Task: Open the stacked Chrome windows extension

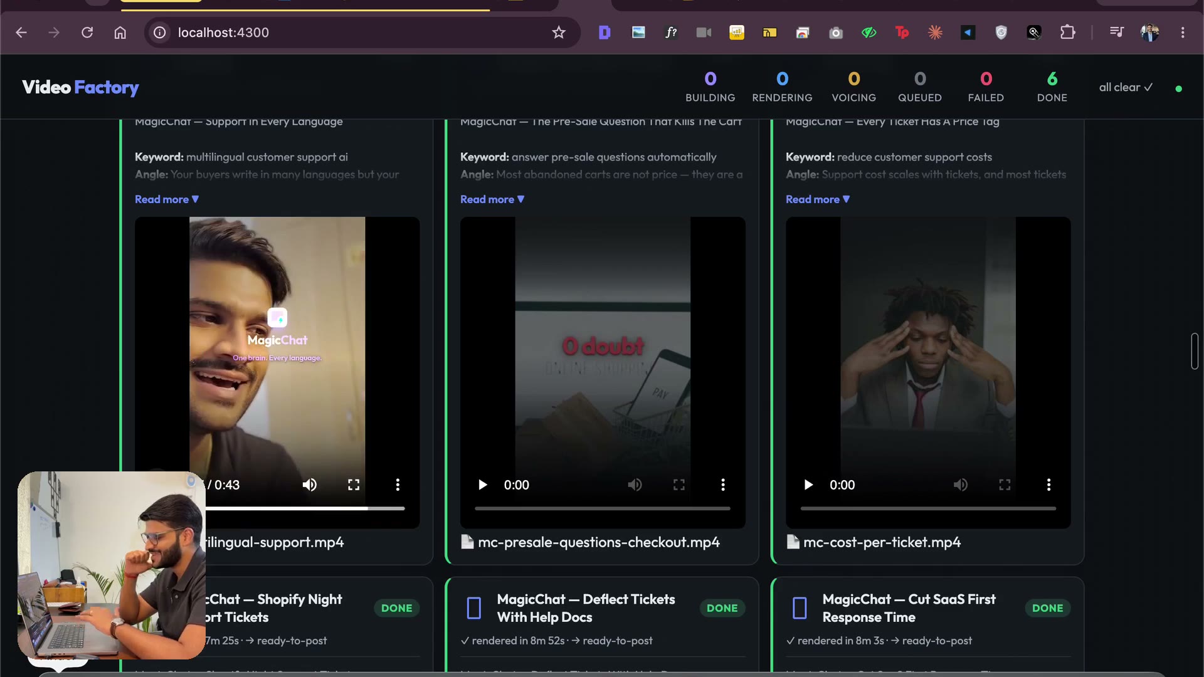Action: 803,33
